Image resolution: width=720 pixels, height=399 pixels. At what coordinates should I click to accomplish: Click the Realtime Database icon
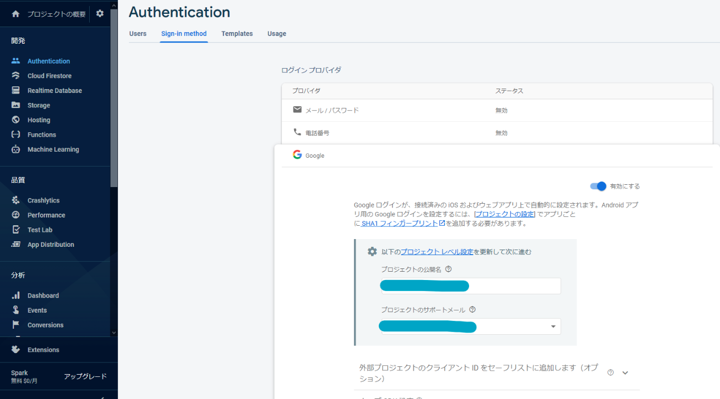(x=16, y=90)
